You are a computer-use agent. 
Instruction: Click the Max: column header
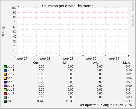pyautogui.click(x=126, y=63)
